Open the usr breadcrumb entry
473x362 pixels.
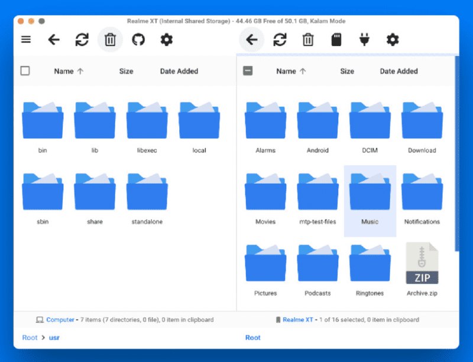coord(54,337)
